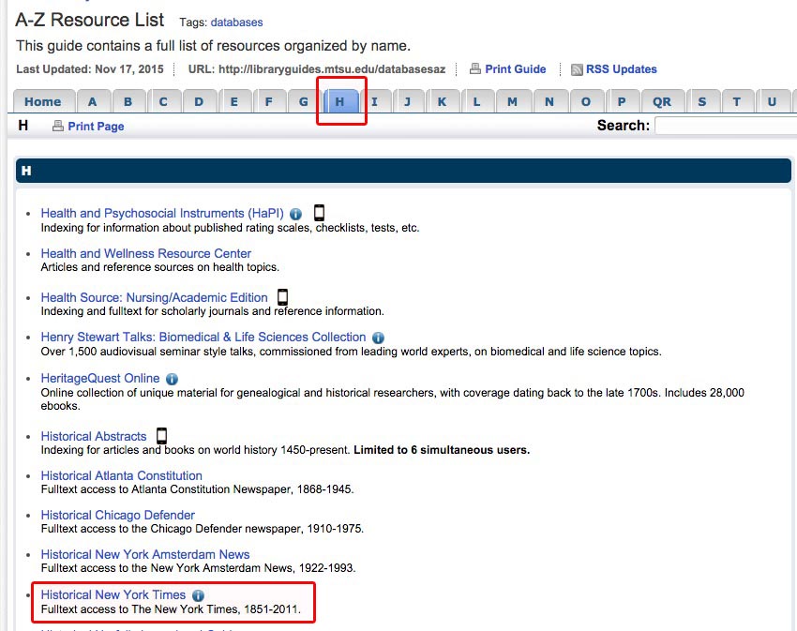Image resolution: width=797 pixels, height=631 pixels.
Task: Click inside the Search input field
Action: point(726,126)
